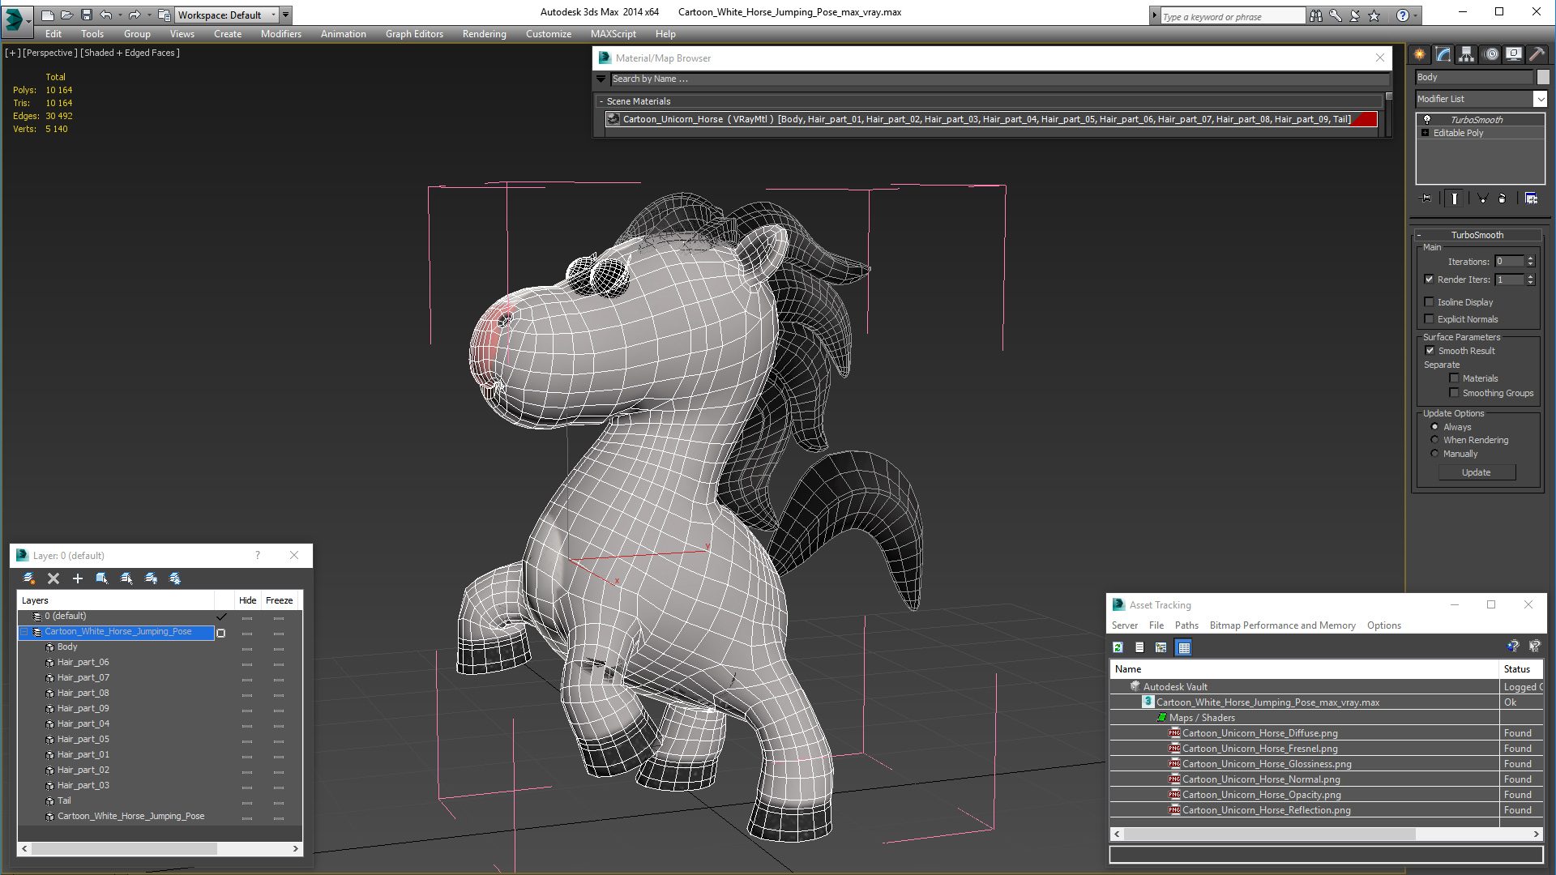This screenshot has height=875, width=1556.
Task: Click Hide/Unhide All Layers icon
Action: click(151, 578)
